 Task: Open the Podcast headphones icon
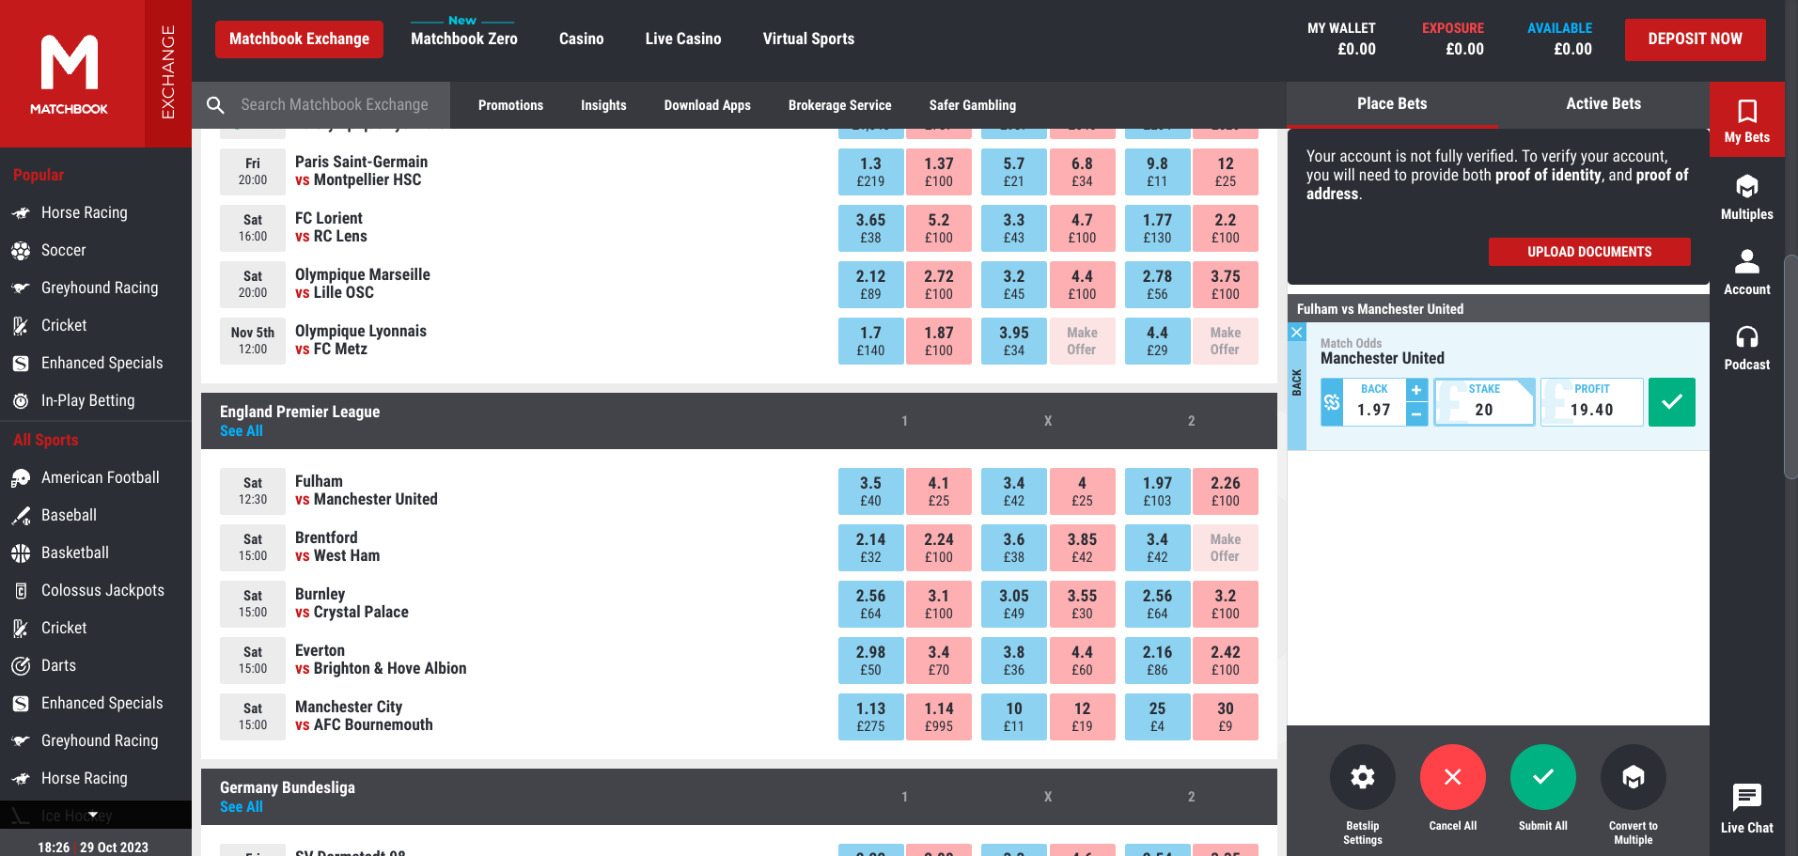pyautogui.click(x=1746, y=348)
